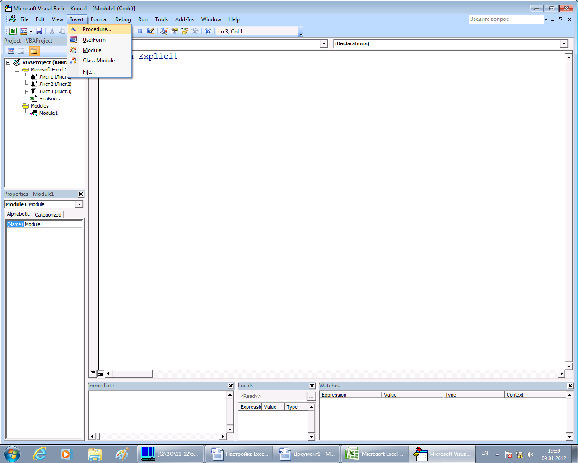The height and width of the screenshot is (463, 578).
Task: Collapse the Microsoft Excel Objects folder
Action: click(x=17, y=70)
